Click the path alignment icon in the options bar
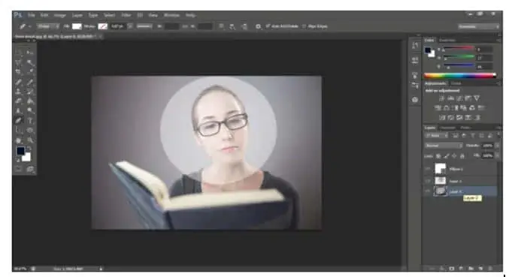The width and height of the screenshot is (509, 277). pyautogui.click(x=232, y=26)
